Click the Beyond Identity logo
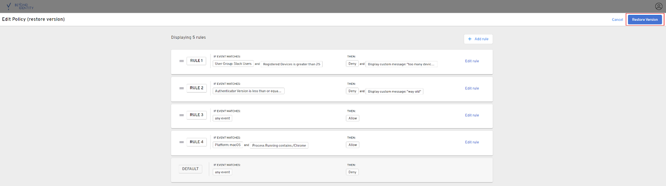The image size is (666, 186). pos(21,6)
